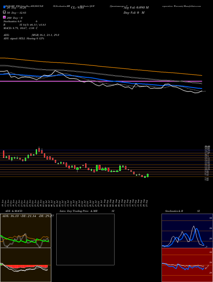Click the price scale labels beside the candlesticks
The width and height of the screenshot is (213, 282).
(x=207, y=163)
